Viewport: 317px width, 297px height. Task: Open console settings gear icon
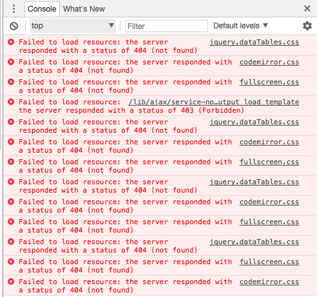click(x=307, y=26)
